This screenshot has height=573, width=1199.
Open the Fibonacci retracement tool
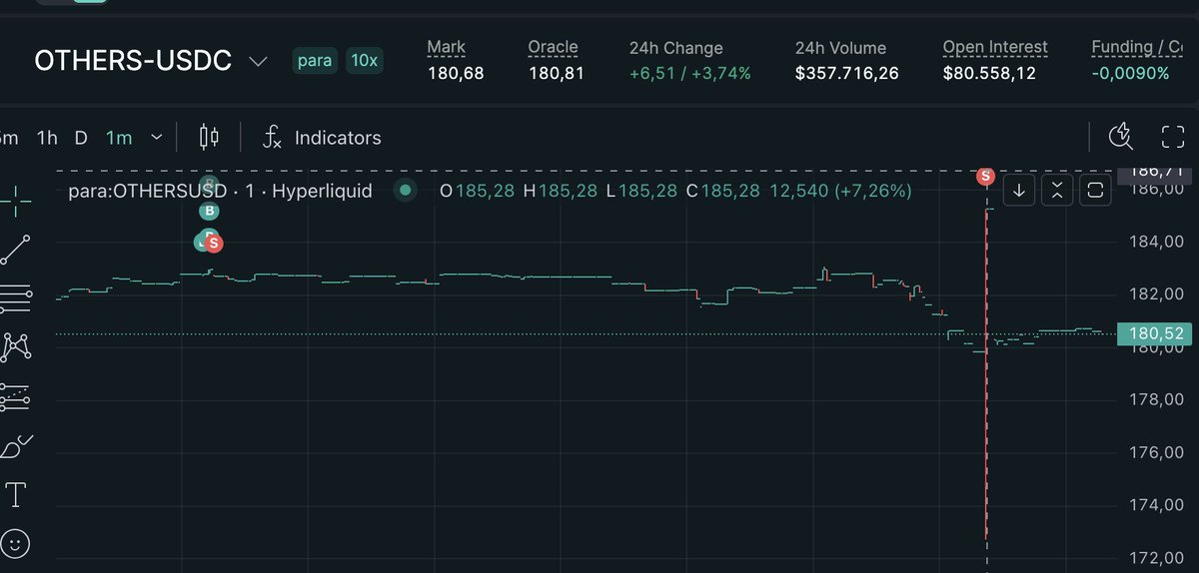coord(16,297)
